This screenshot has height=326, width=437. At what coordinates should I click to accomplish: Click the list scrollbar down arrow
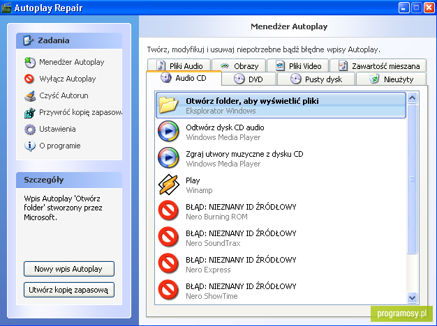[x=412, y=297]
